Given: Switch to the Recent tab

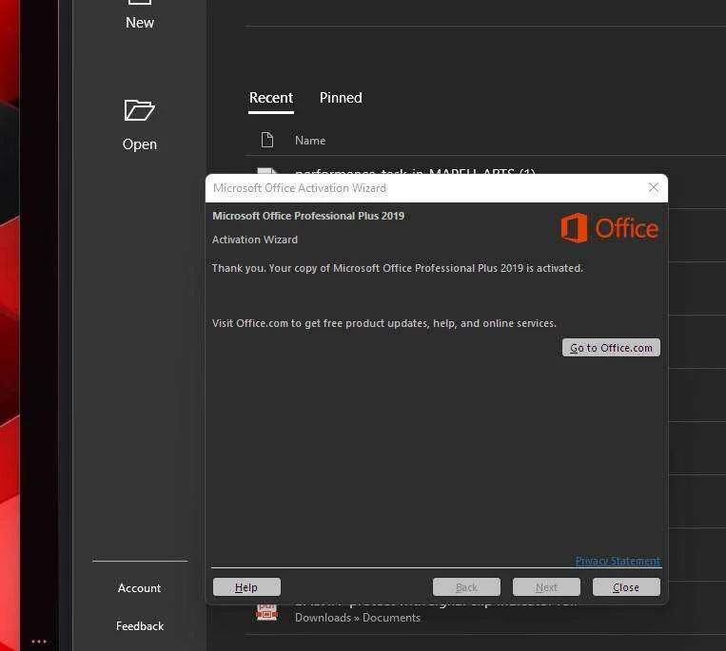Looking at the screenshot, I should 271,98.
